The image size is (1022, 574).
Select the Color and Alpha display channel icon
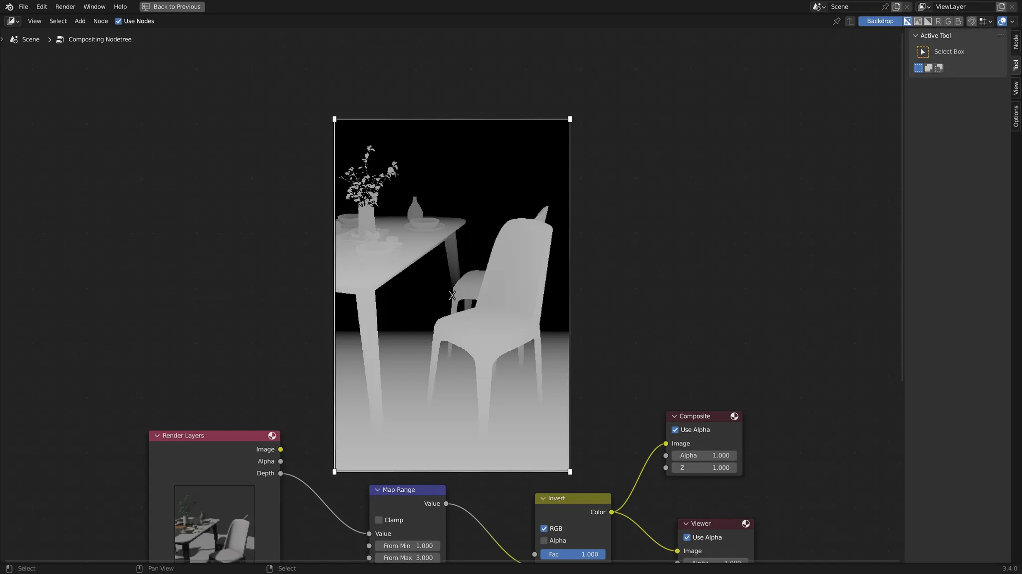(x=908, y=21)
